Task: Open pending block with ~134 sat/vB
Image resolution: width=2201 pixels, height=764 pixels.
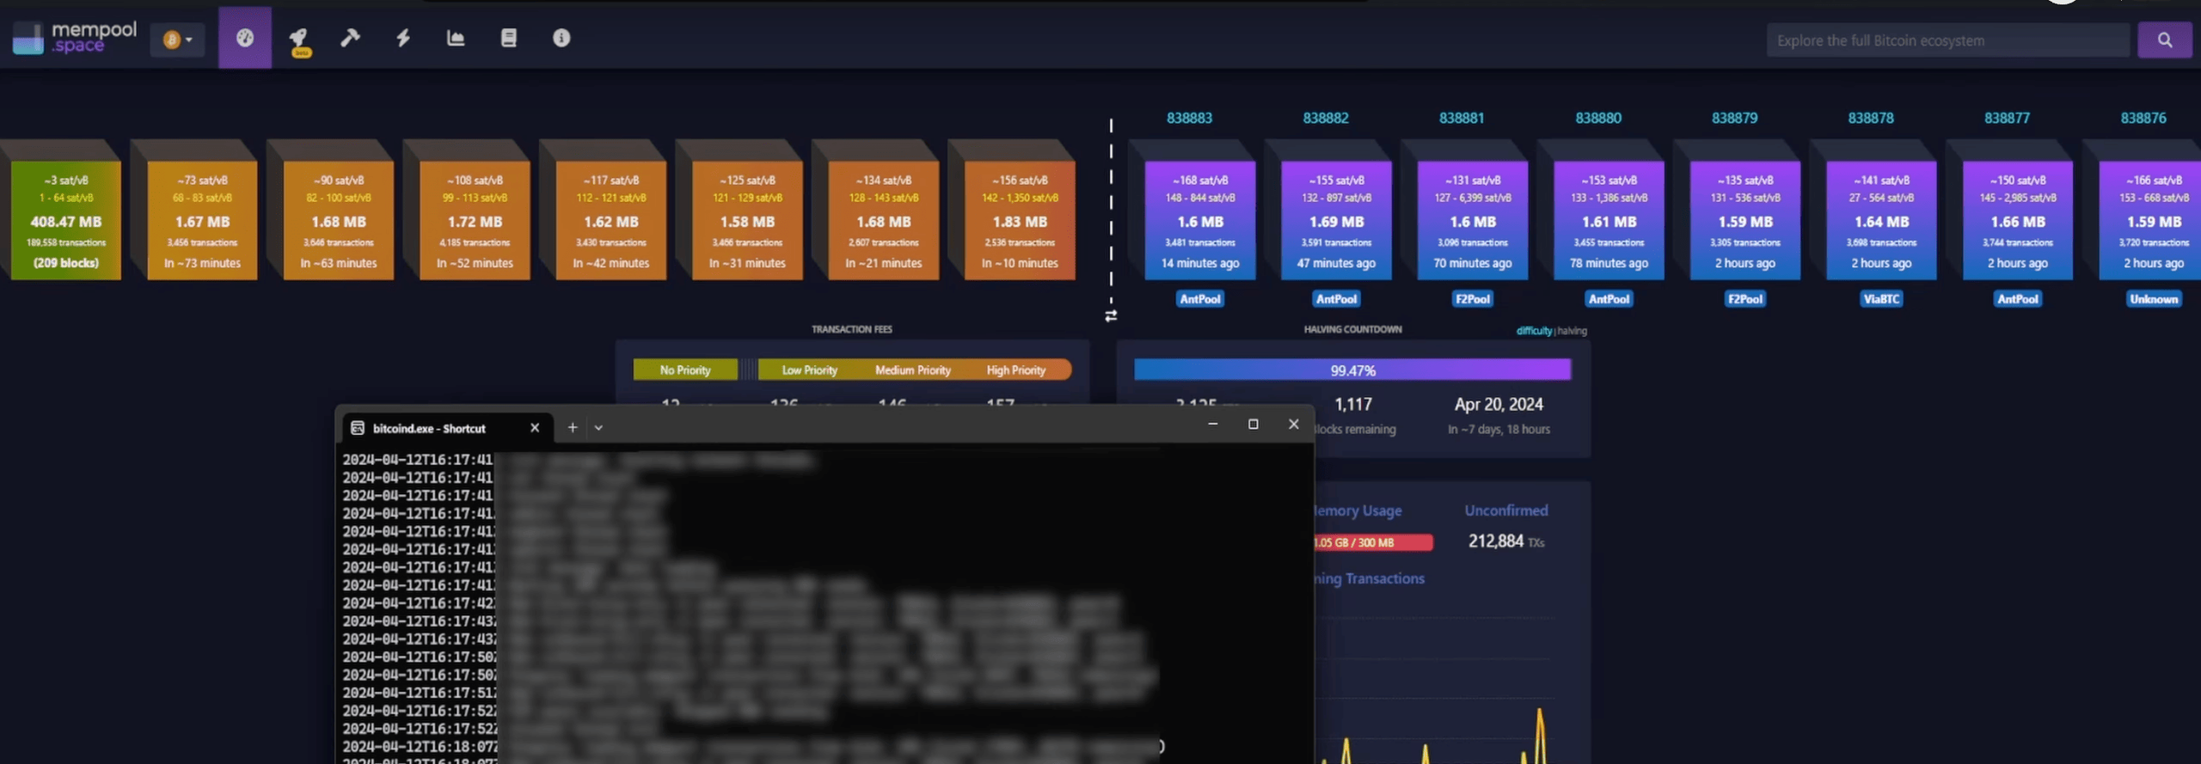Action: pyautogui.click(x=884, y=220)
